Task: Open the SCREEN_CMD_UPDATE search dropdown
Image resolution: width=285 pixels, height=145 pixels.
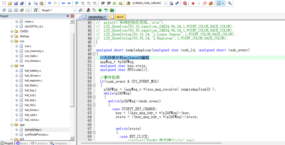Action: click(x=165, y=3)
